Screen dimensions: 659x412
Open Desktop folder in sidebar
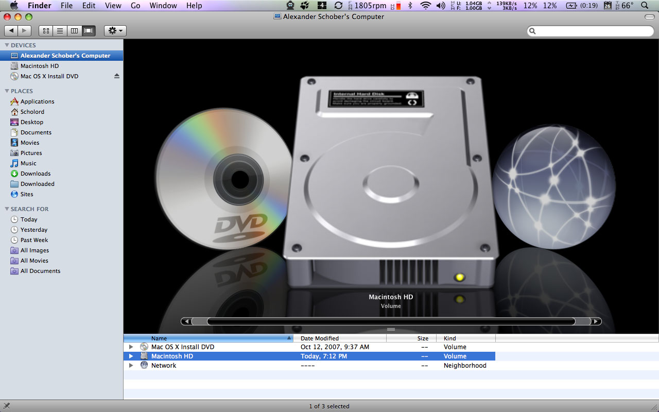coord(61,122)
